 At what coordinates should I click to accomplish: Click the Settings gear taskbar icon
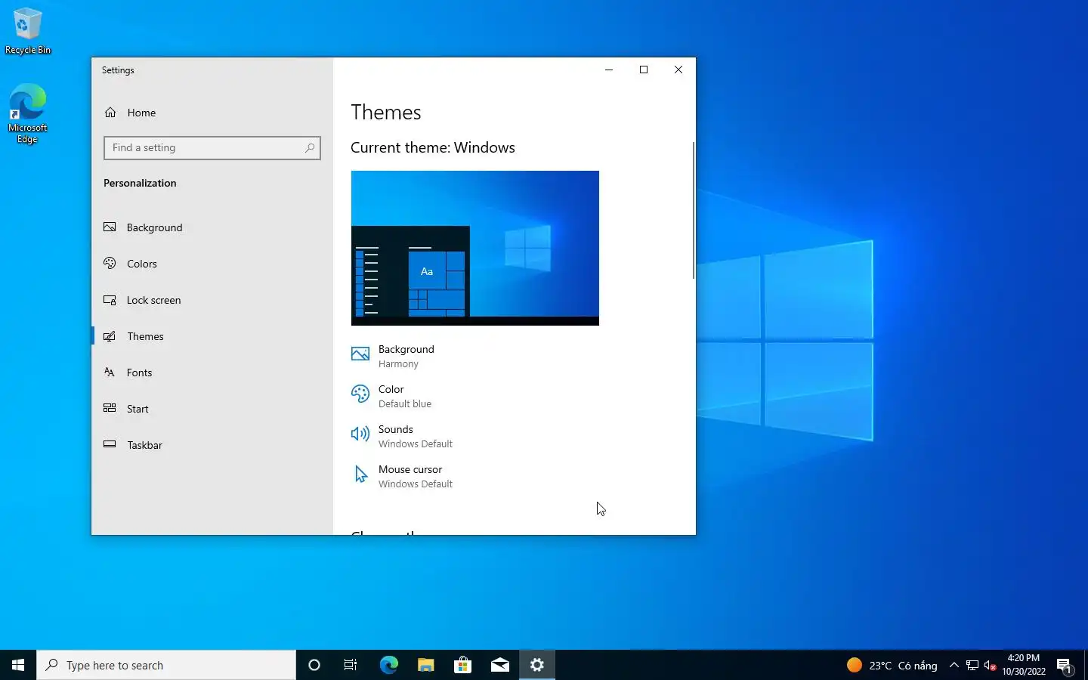[x=537, y=665]
